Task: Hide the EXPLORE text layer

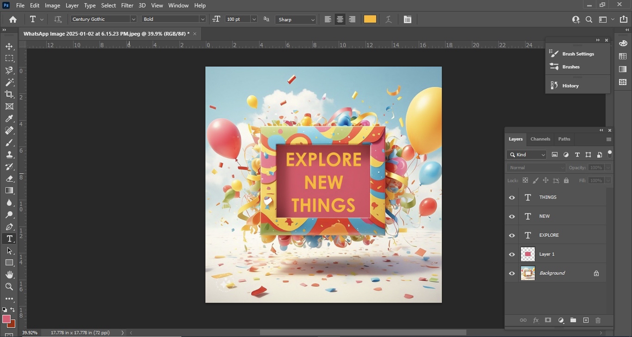Action: tap(512, 235)
